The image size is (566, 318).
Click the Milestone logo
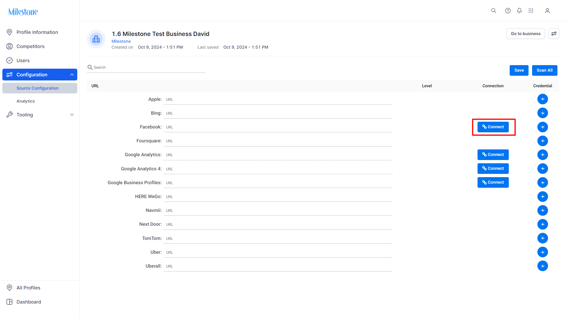point(23,12)
